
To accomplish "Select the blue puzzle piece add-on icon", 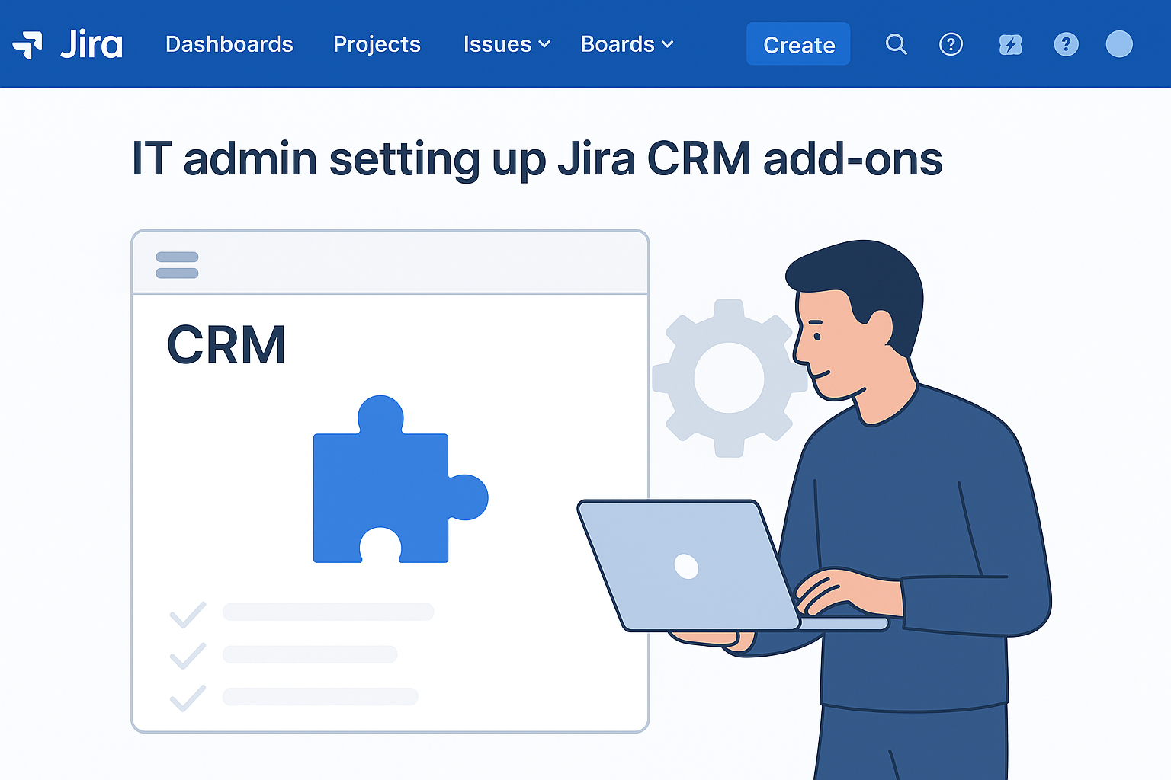I will pyautogui.click(x=400, y=479).
